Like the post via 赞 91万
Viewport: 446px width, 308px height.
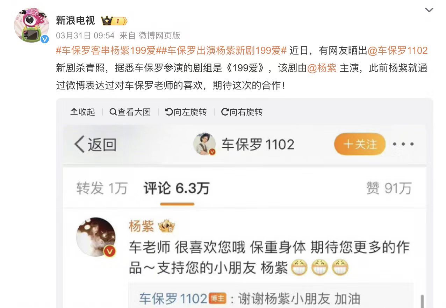coord(389,189)
